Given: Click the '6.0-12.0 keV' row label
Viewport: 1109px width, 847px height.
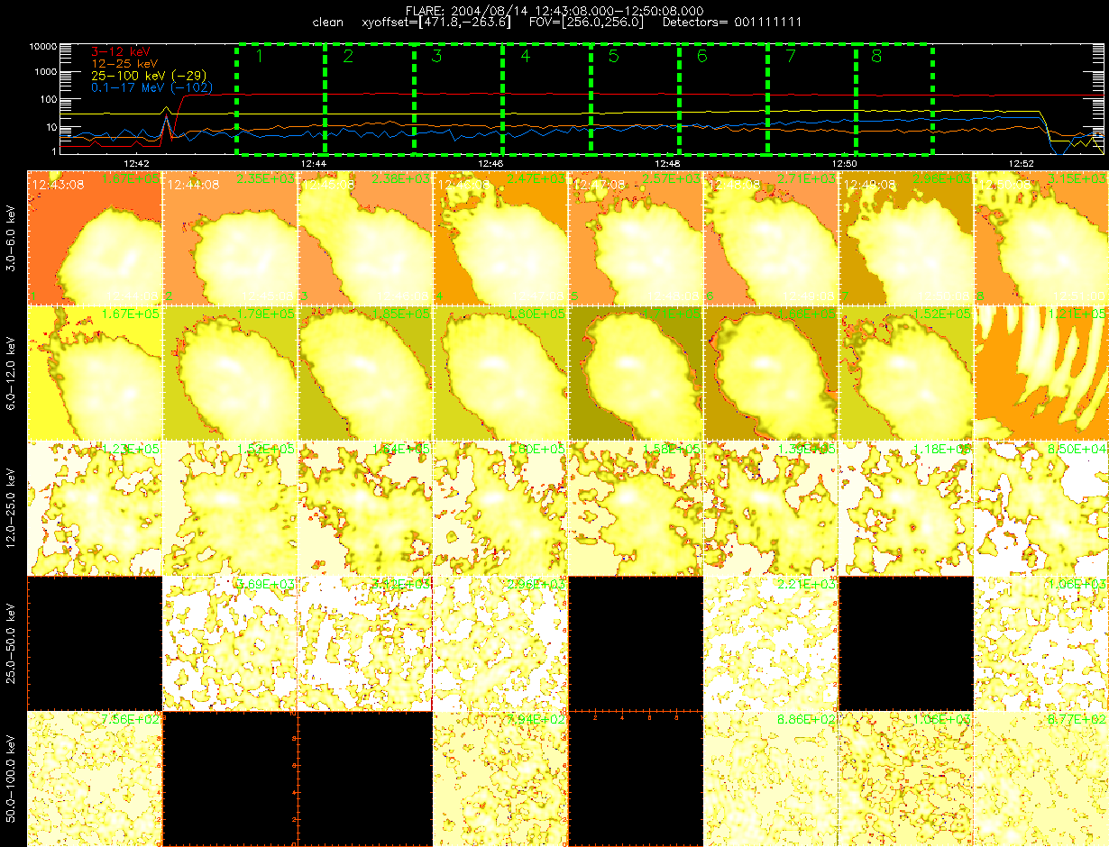Looking at the screenshot, I should point(12,372).
